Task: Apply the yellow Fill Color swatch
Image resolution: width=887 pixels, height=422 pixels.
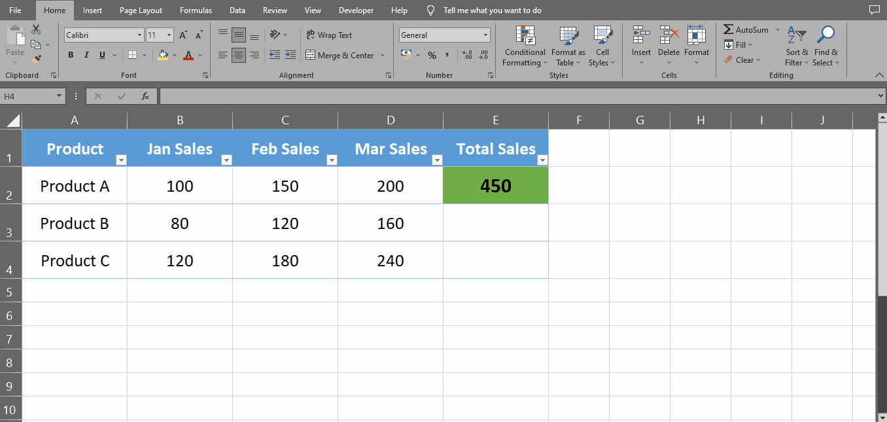Action: (163, 56)
